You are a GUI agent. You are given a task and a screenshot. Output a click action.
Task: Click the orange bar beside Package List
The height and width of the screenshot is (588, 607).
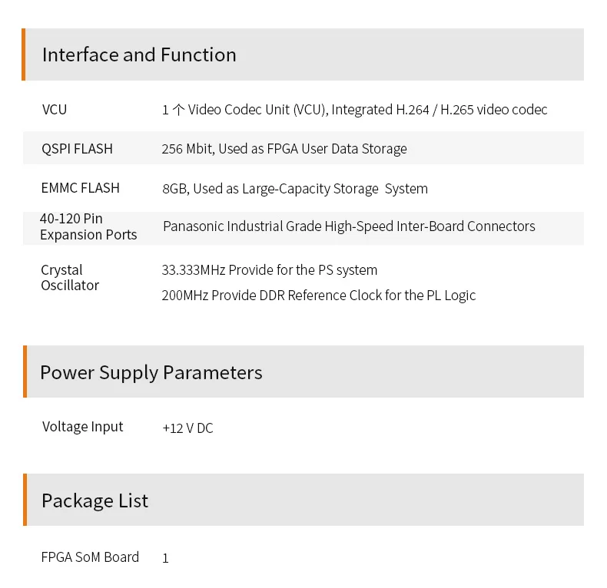25,500
